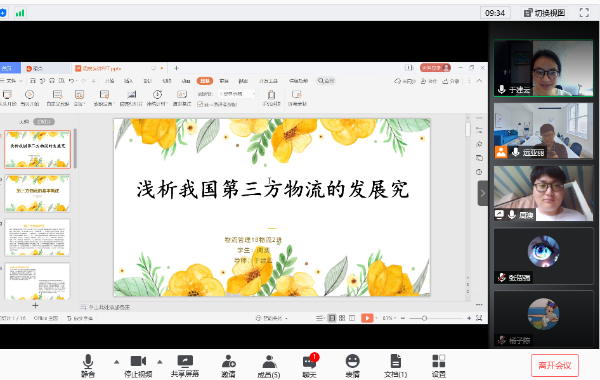This screenshot has width=600, height=380.
Task: Click the 离开会议 leave meeting button
Action: [554, 365]
